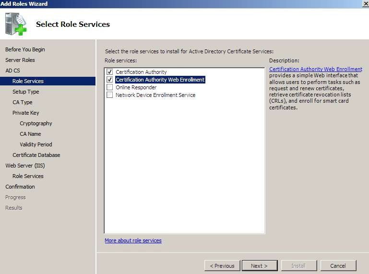Open More about role services link
This screenshot has height=274, width=369.
click(133, 240)
